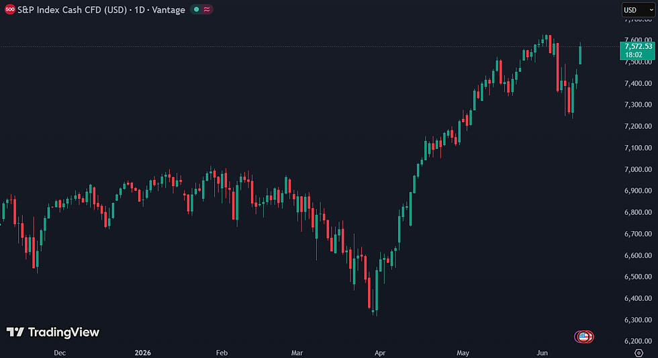Click the 6,400.00 price axis label
Viewport: 658px width, 358px height.
click(638, 298)
